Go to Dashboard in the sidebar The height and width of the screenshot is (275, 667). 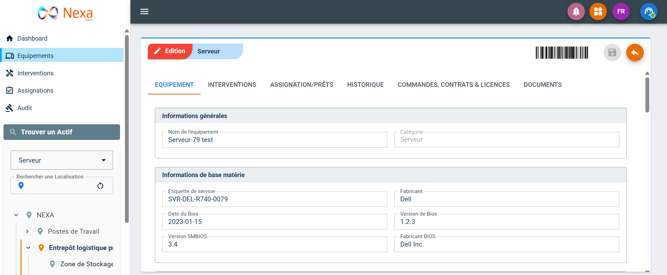(32, 39)
